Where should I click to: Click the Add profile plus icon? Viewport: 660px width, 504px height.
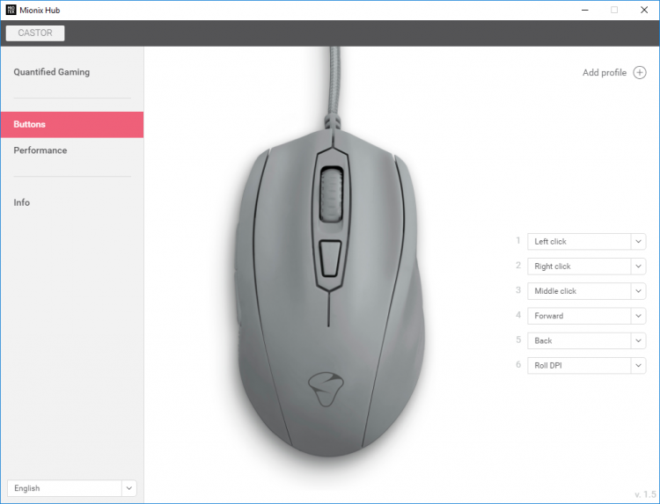(x=640, y=72)
